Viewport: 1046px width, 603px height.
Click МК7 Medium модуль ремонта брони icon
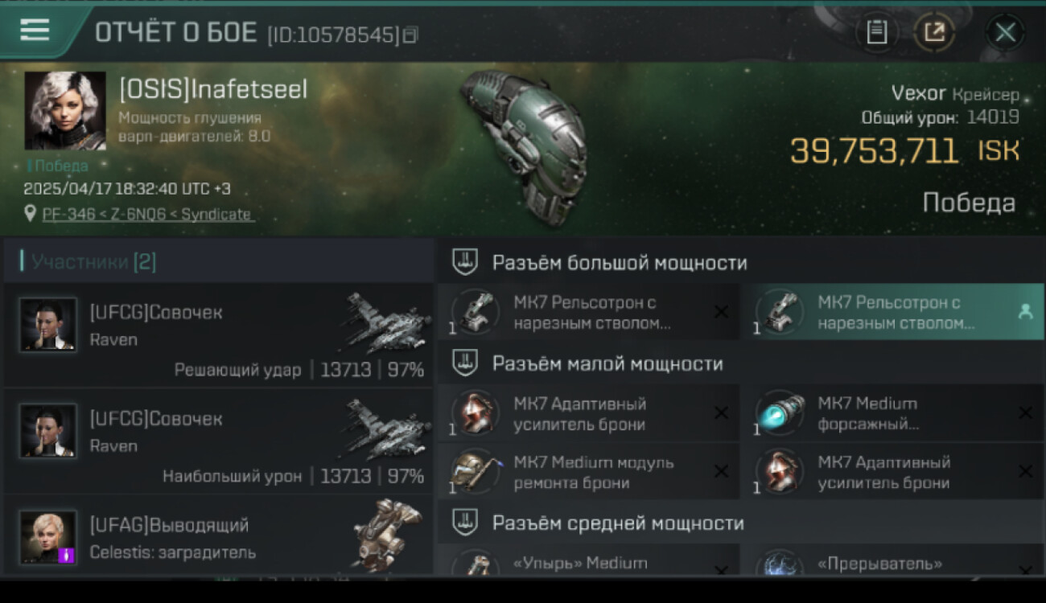[x=475, y=471]
